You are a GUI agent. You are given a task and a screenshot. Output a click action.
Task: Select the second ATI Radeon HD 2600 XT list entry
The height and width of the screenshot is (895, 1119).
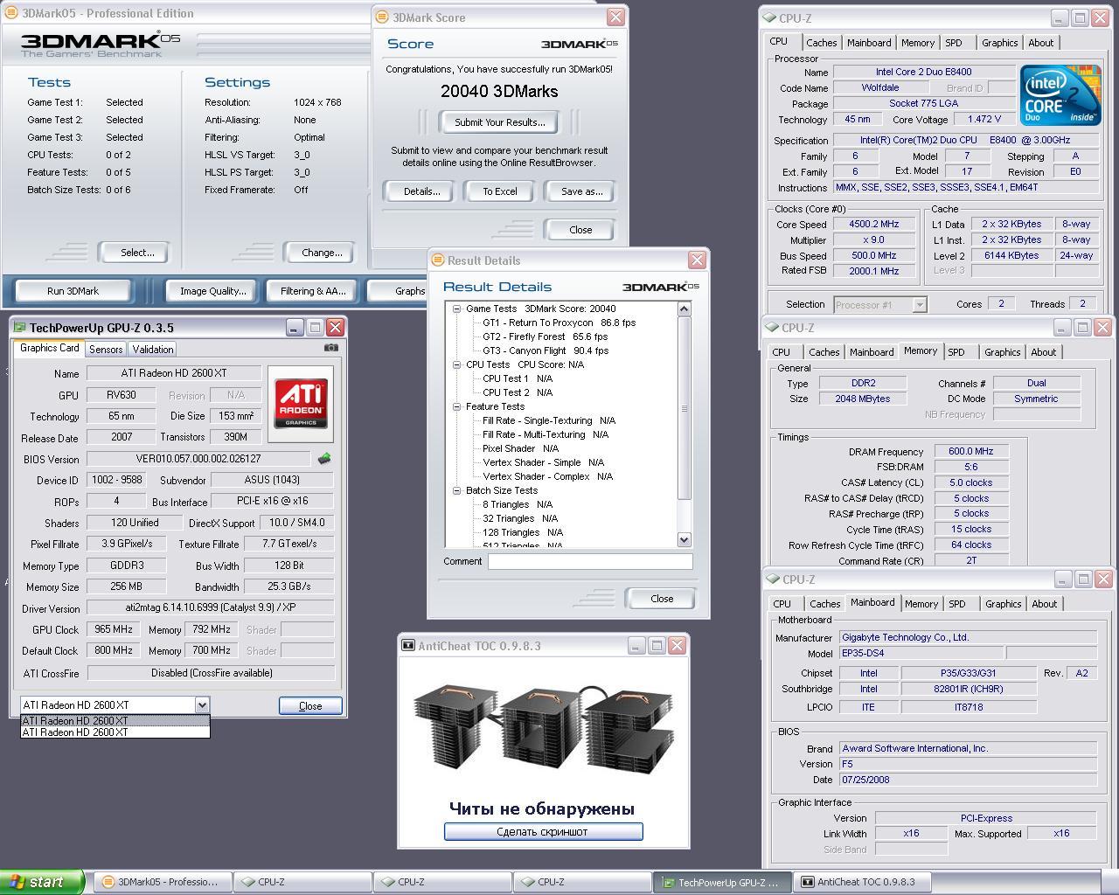115,732
